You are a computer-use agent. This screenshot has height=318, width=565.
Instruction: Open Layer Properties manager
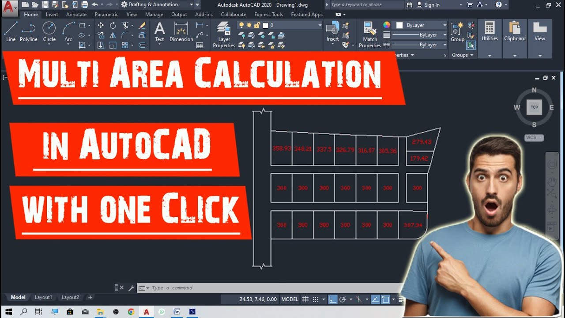(x=224, y=34)
